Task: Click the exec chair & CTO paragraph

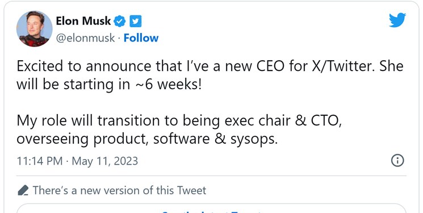Action: 179,130
